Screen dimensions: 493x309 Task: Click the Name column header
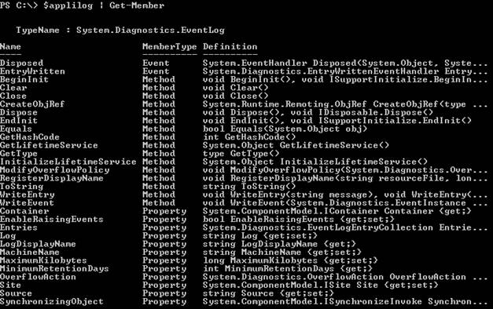(x=10, y=47)
